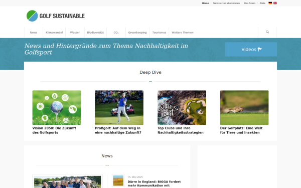Open the Home link in top bar
The height and width of the screenshot is (188, 301).
click(x=205, y=3)
